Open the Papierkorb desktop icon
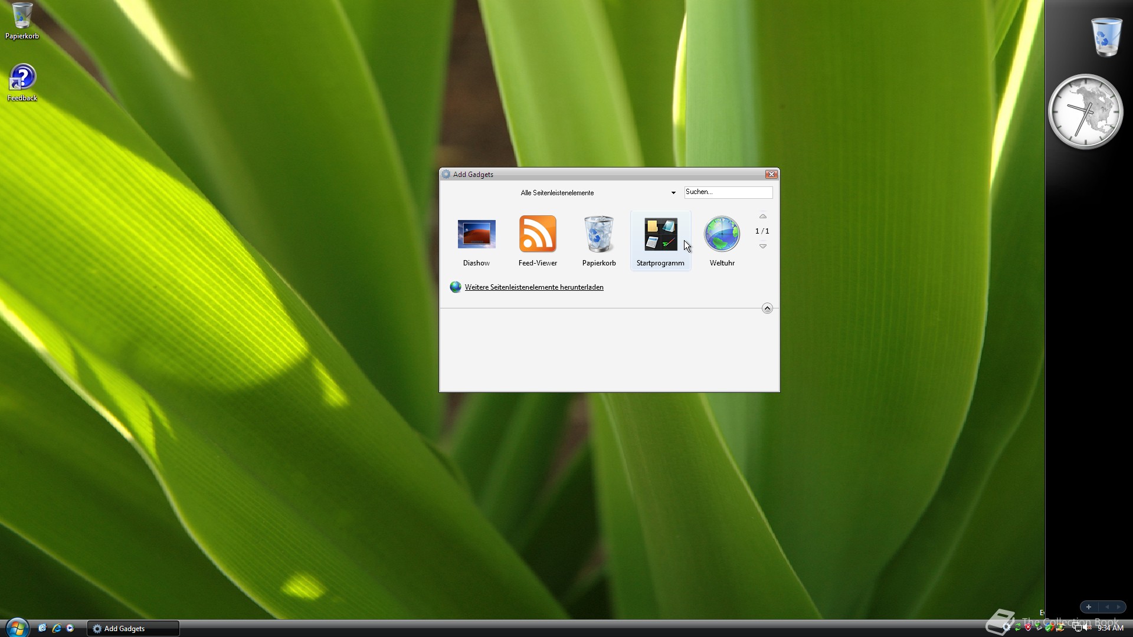This screenshot has height=637, width=1133. [22, 21]
